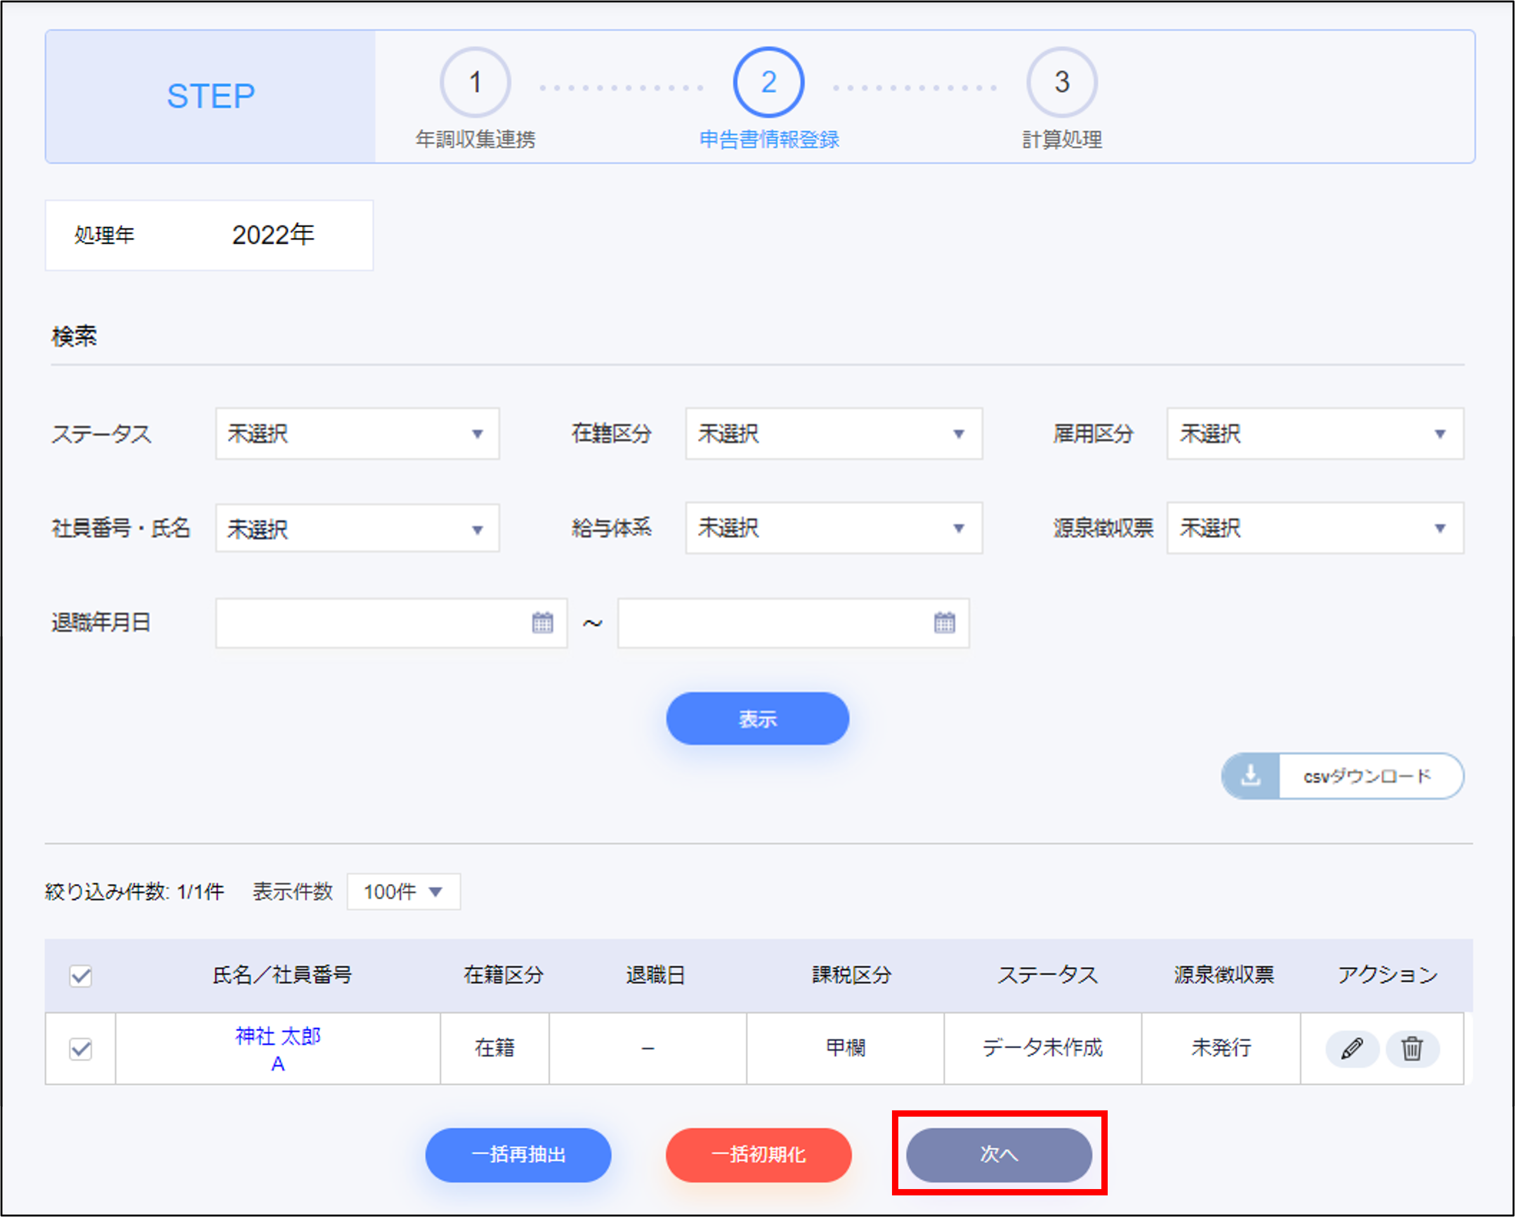Expand the 給与体系 dropdown
Viewport: 1515px width, 1217px height.
pos(834,529)
